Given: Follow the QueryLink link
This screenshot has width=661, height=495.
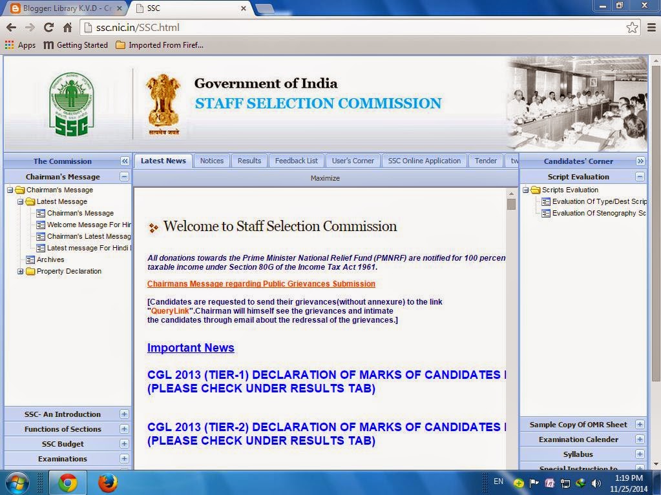Looking at the screenshot, I should pyautogui.click(x=170, y=311).
